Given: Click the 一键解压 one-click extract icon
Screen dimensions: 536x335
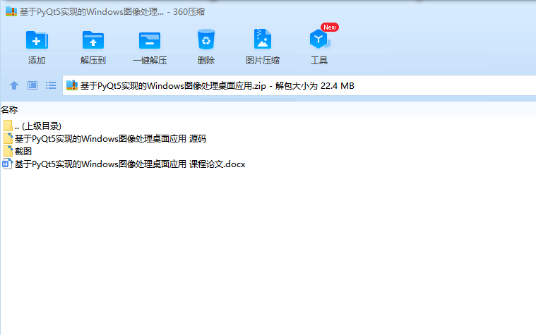Looking at the screenshot, I should 150,41.
